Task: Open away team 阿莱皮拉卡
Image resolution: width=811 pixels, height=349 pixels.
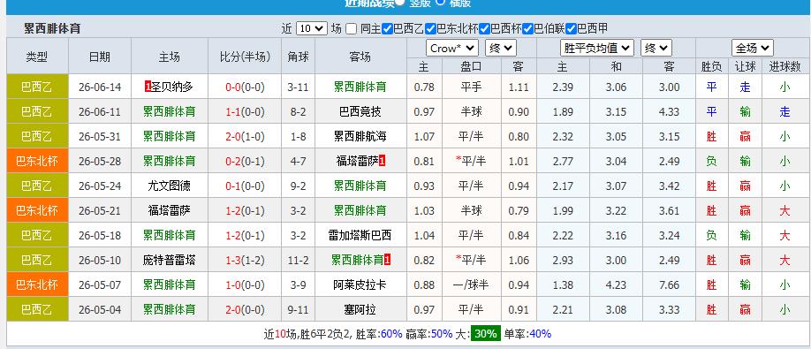Action: tap(360, 285)
